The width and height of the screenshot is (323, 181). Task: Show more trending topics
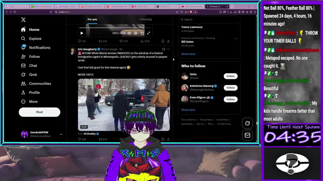188,54
